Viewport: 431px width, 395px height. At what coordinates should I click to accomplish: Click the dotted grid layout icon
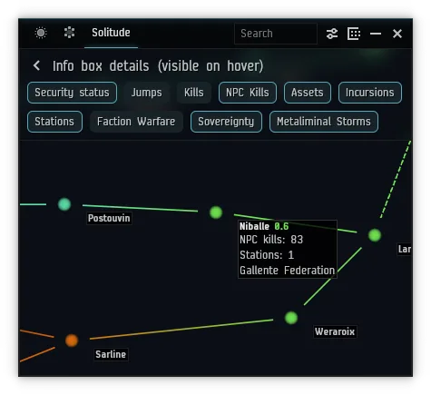point(354,34)
